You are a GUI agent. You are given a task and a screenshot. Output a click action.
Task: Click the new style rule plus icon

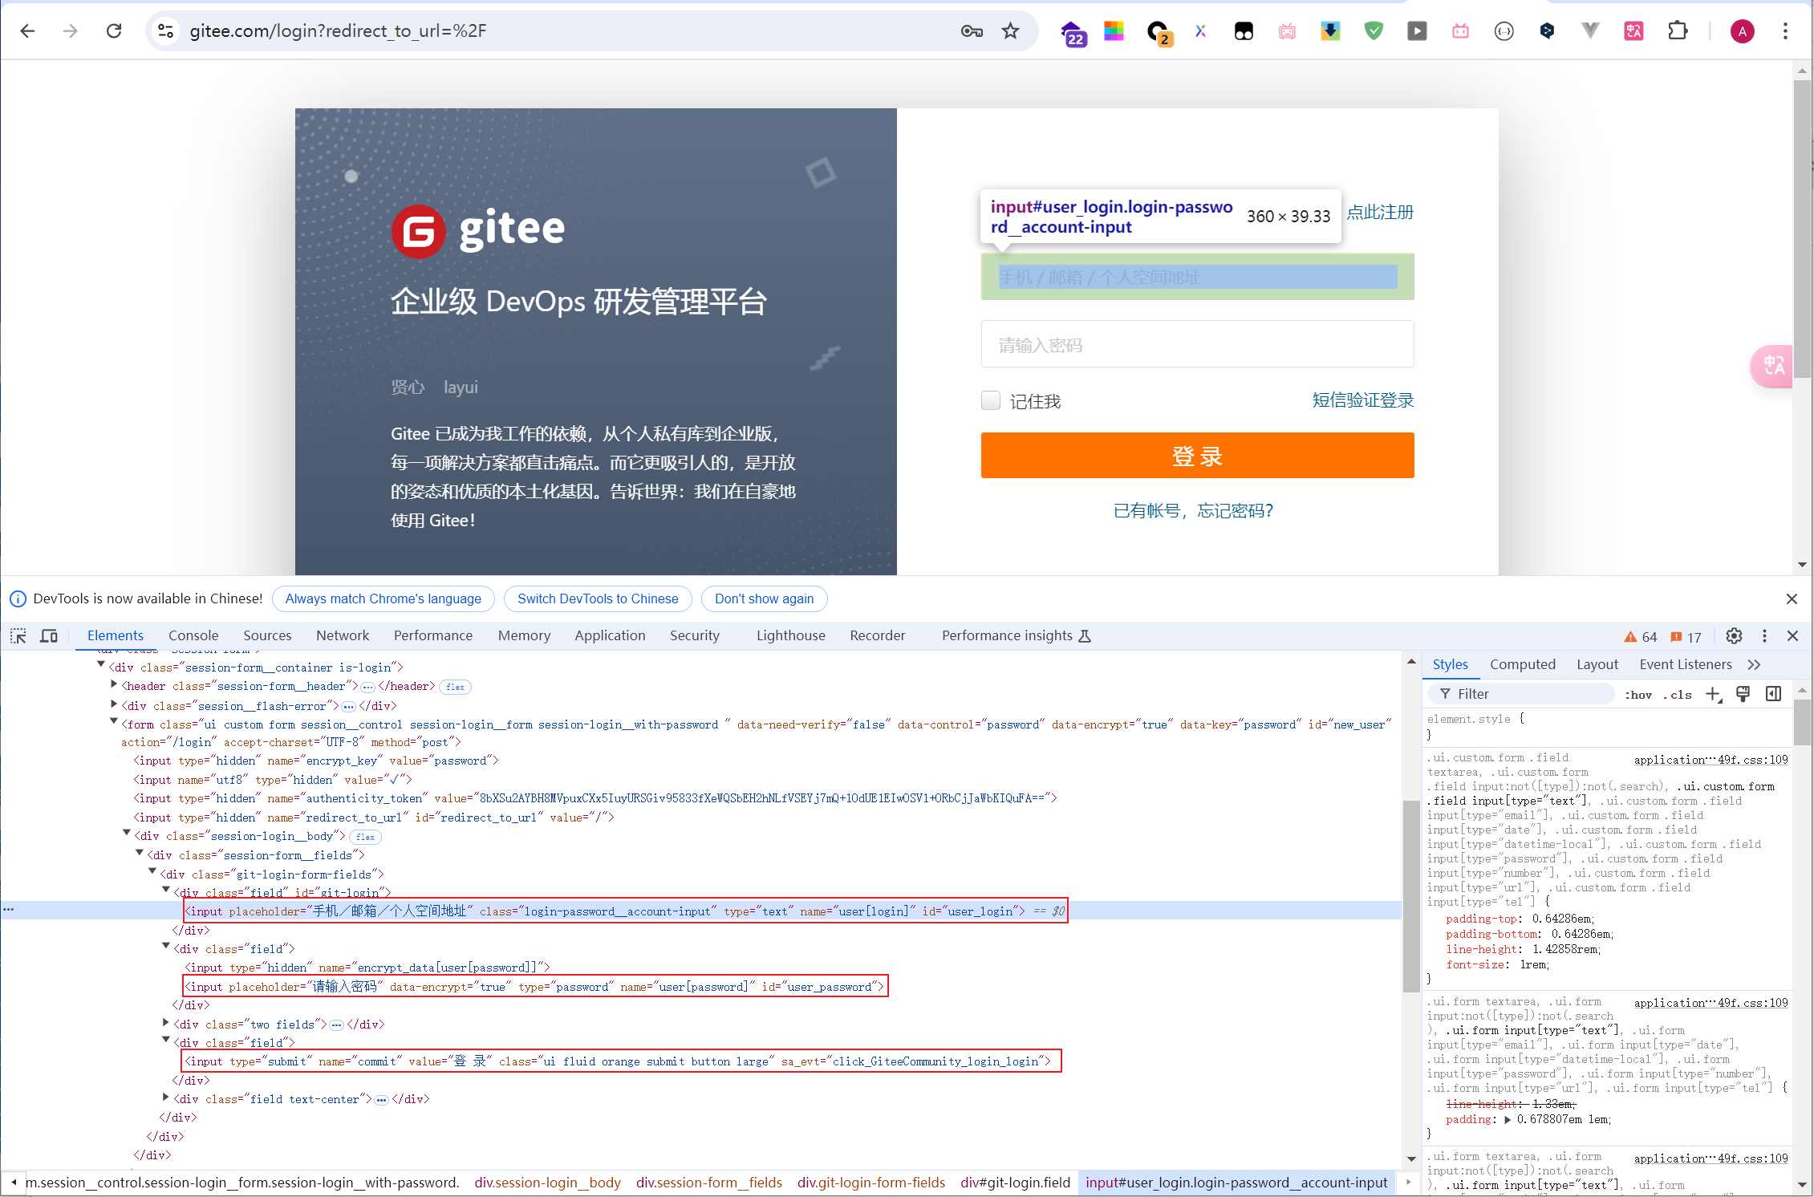point(1713,694)
